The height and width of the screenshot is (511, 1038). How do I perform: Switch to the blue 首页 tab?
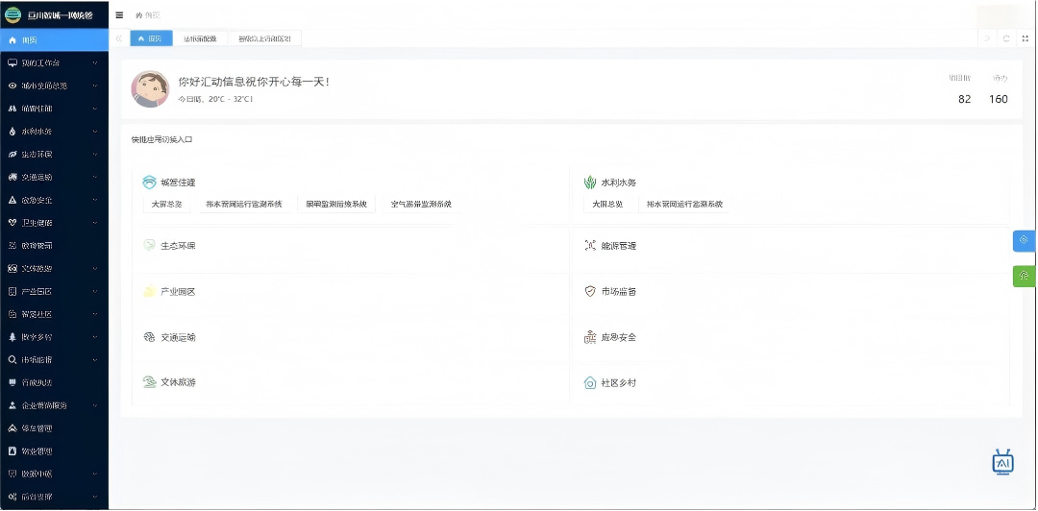[151, 38]
